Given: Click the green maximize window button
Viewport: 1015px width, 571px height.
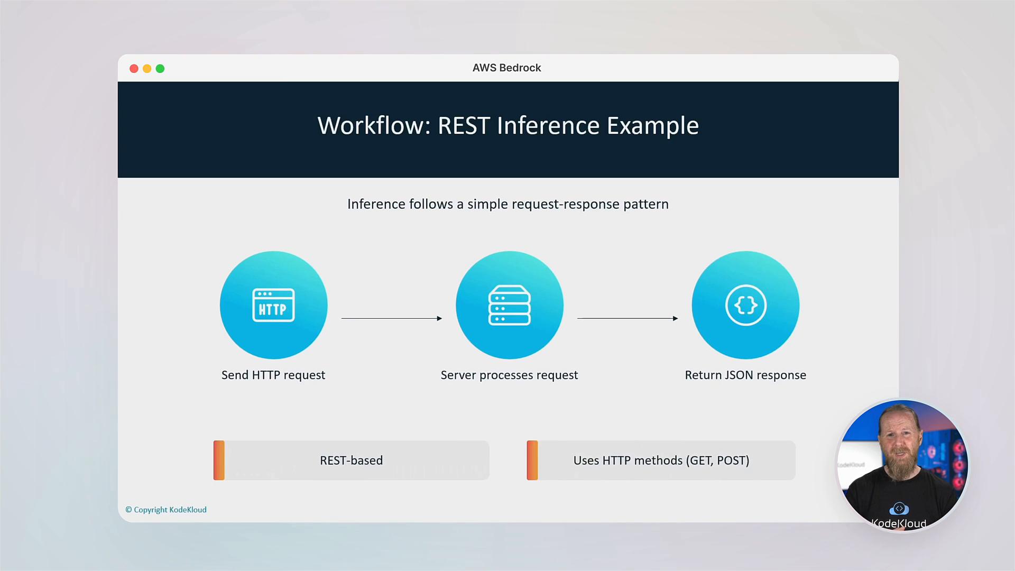Looking at the screenshot, I should coord(160,68).
